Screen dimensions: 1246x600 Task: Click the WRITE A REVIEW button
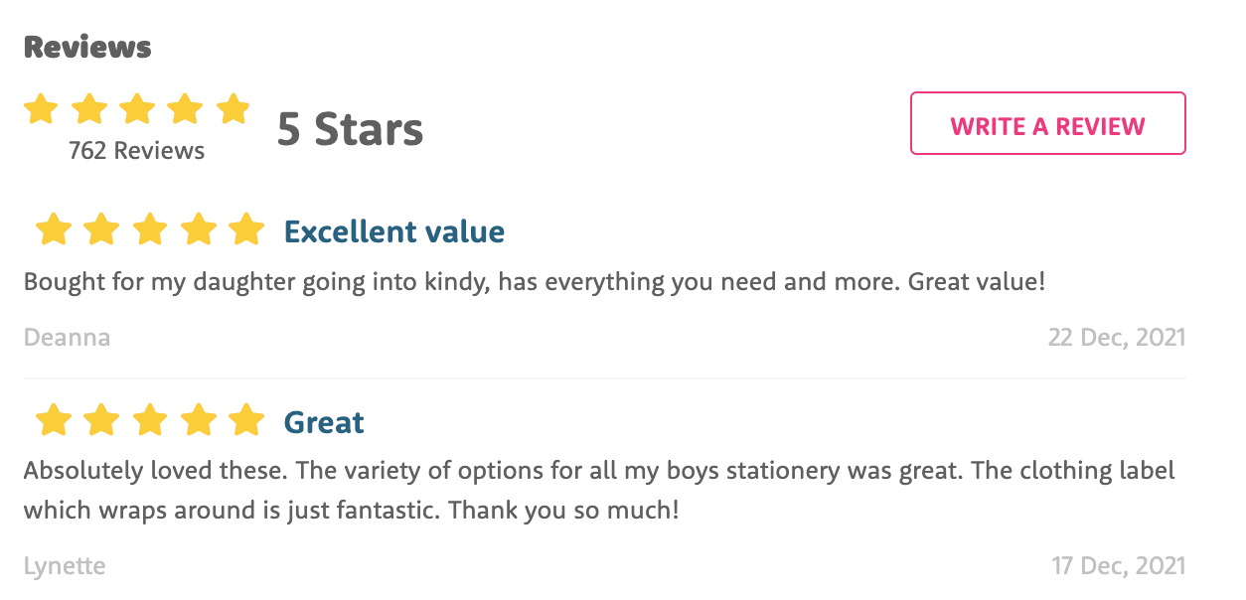click(1047, 123)
